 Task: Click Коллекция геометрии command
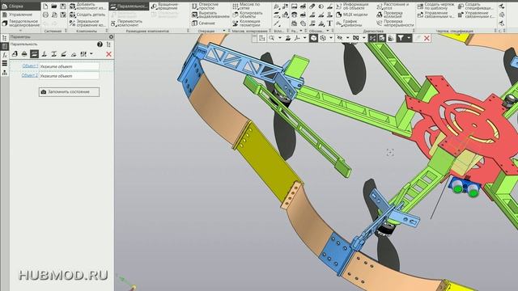(x=246, y=23)
